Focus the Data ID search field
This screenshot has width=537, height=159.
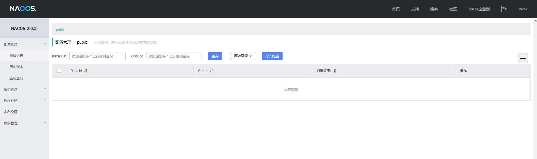[x=97, y=56]
